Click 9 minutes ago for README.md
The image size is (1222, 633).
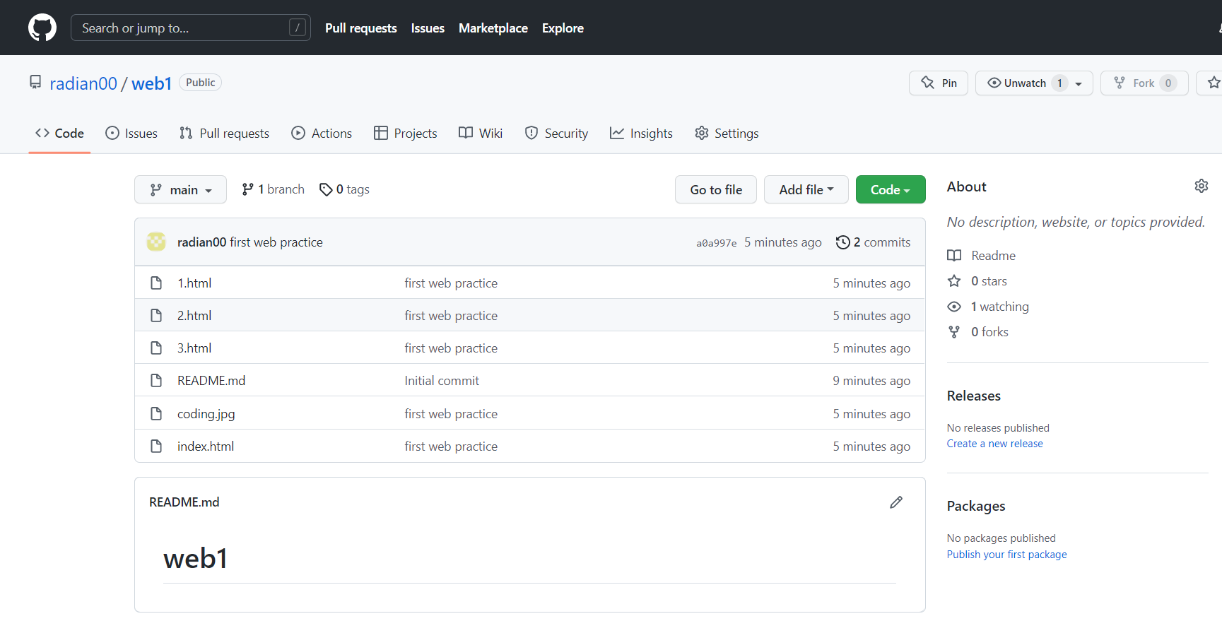pos(871,380)
